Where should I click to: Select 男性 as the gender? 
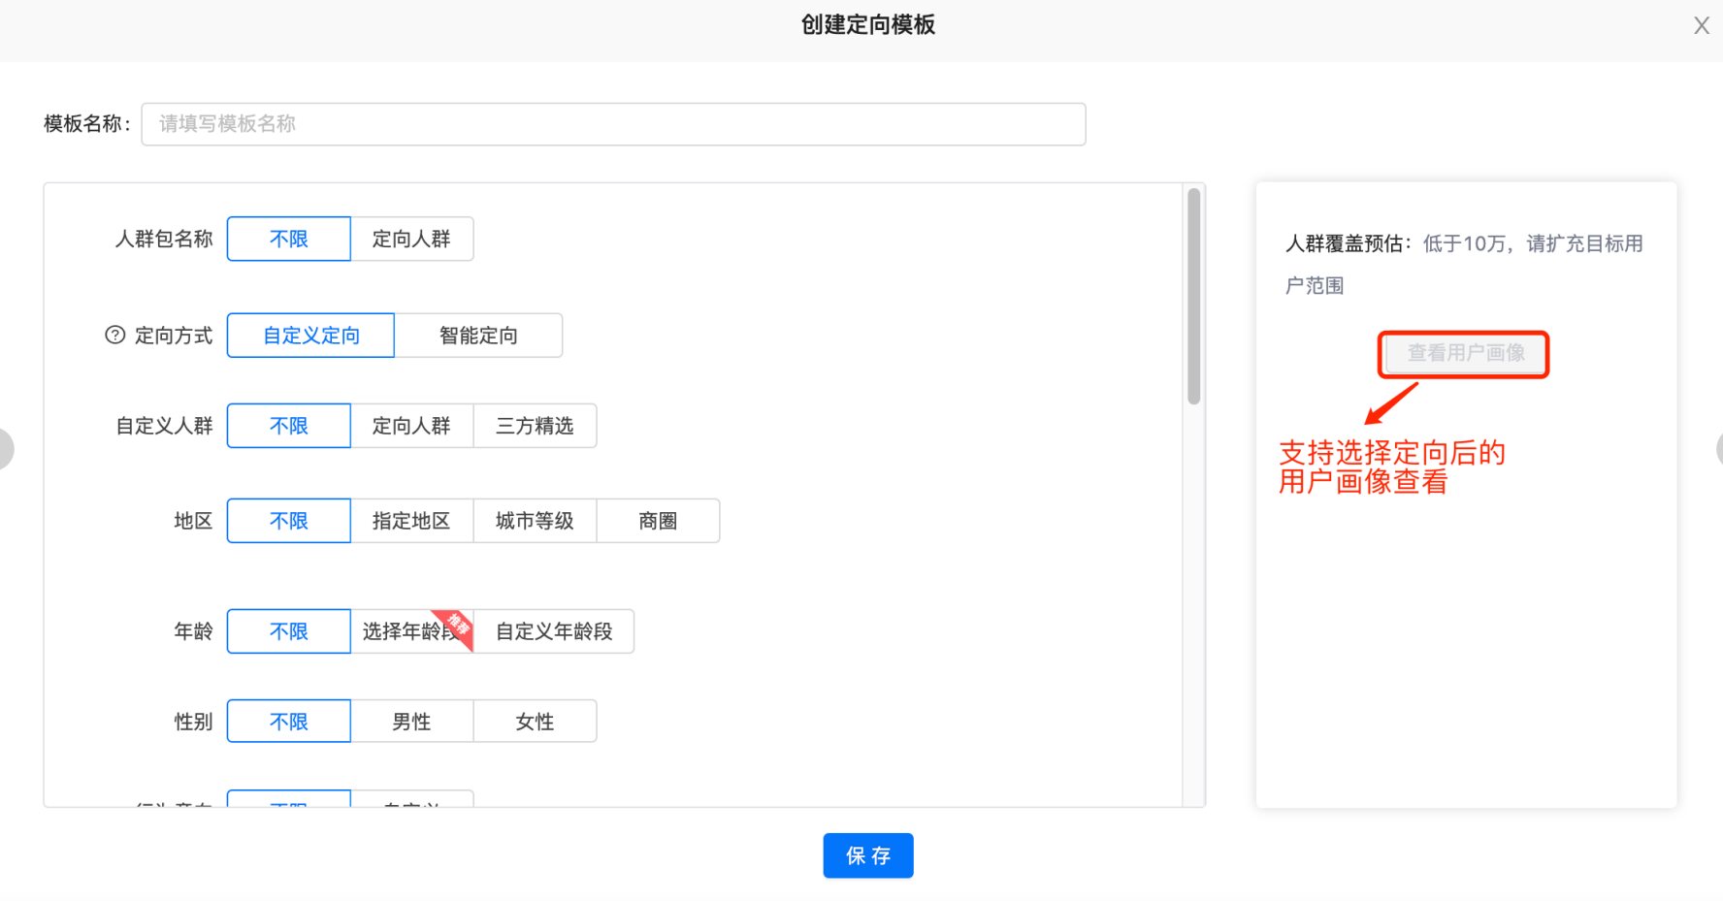coord(411,721)
